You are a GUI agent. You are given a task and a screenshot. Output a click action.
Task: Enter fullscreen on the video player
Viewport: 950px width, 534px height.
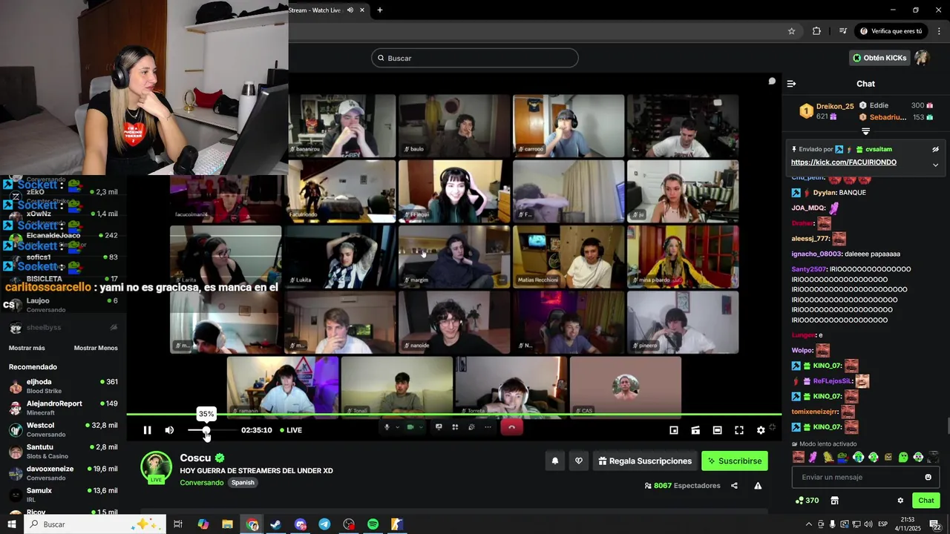click(739, 430)
